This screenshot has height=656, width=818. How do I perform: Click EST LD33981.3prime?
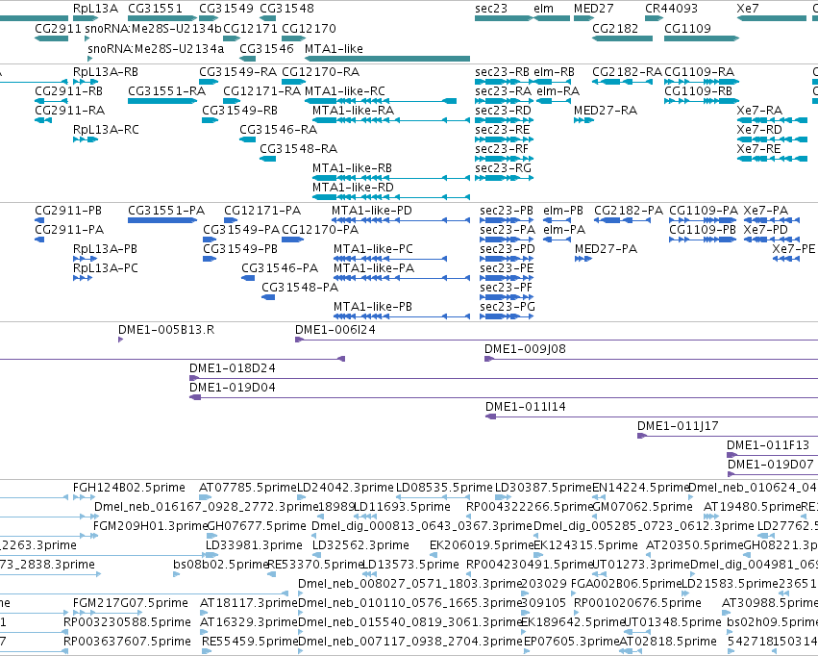coord(254,546)
